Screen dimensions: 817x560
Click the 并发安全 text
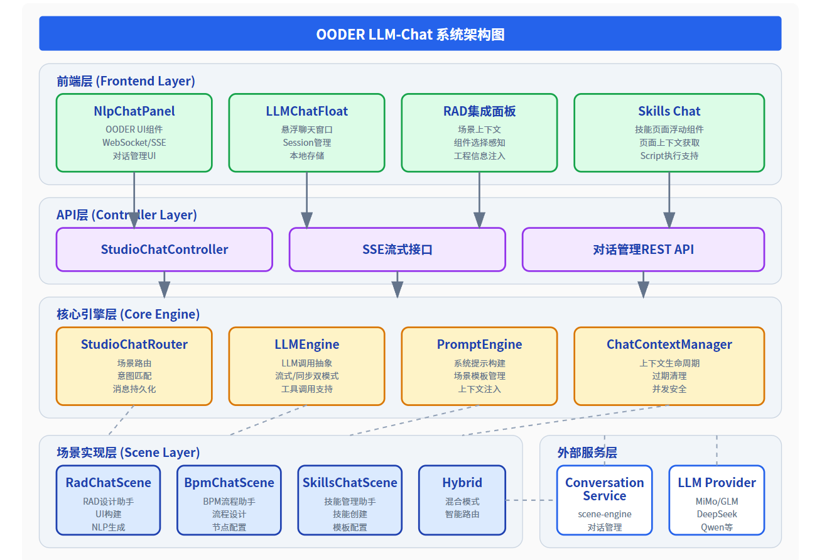[x=669, y=389]
